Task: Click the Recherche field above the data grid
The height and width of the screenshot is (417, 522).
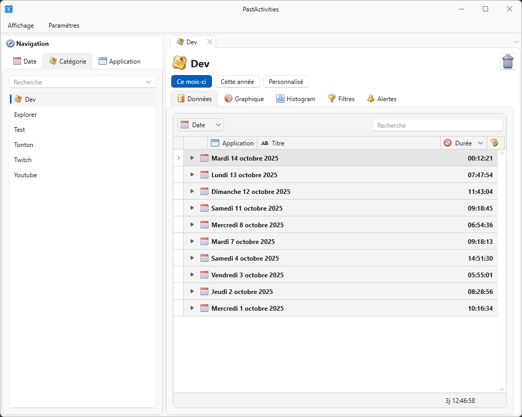Action: tap(437, 125)
